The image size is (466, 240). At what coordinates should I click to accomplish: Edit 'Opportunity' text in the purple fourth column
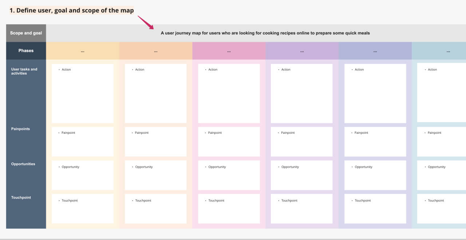[x=290, y=167]
